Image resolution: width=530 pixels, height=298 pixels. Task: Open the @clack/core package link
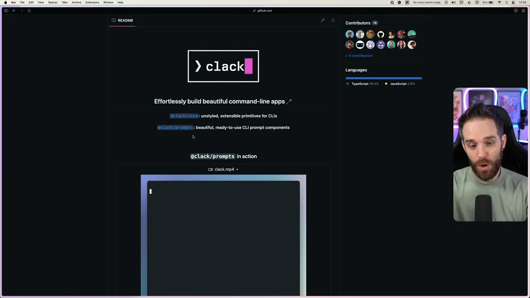click(184, 116)
